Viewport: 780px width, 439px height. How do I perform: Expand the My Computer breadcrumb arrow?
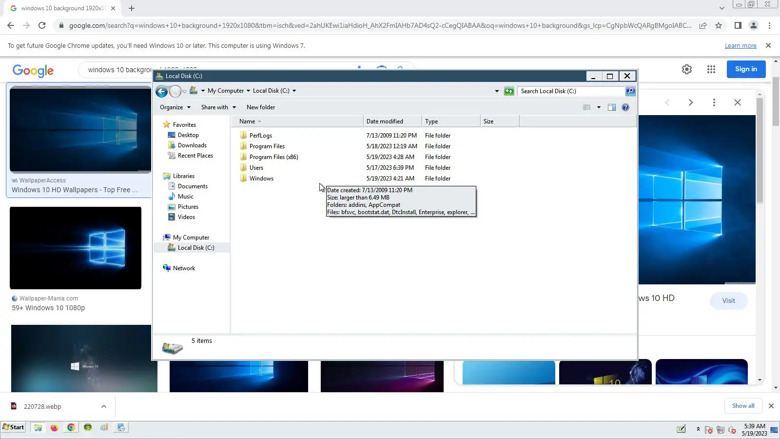248,91
